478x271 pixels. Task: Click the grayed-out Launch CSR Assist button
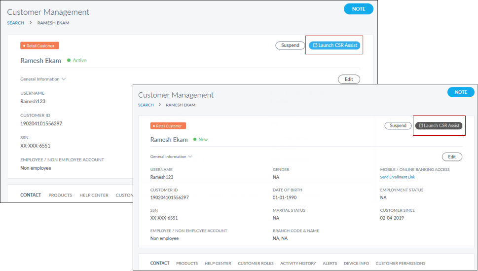tap(439, 126)
